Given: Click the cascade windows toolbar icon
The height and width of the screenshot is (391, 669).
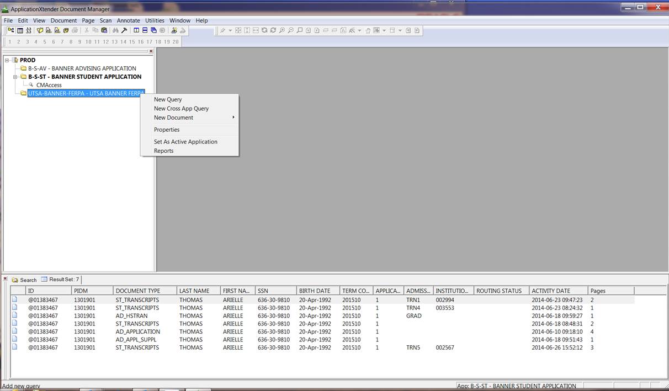Looking at the screenshot, I should pyautogui.click(x=153, y=30).
